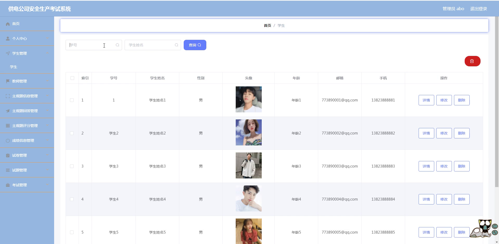
Task: Expand the 个人中心 menu arrow
Action: coord(47,38)
